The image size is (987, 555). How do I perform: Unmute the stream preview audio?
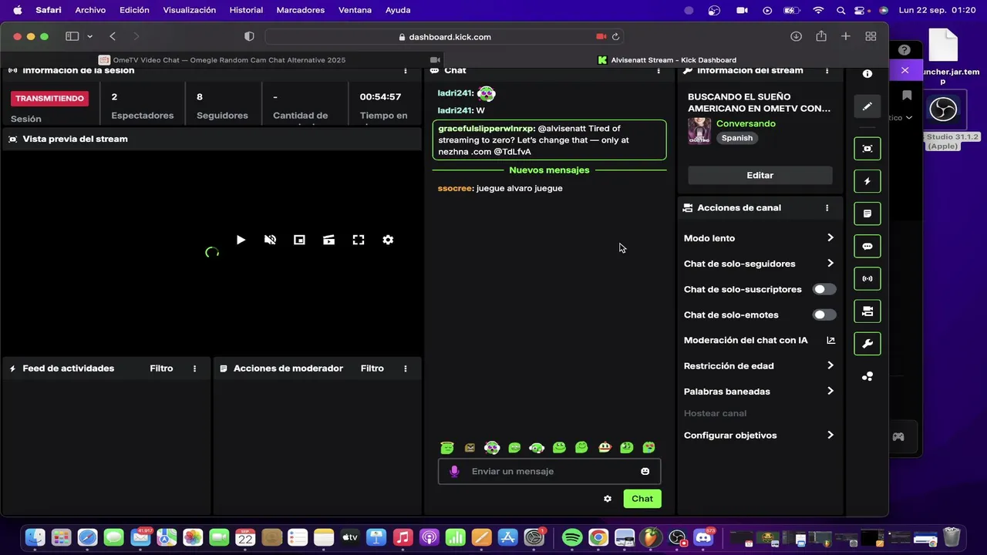(270, 240)
